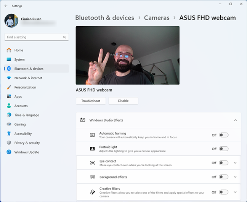Go to Time & language settings
The image size is (247, 202).
pos(27,115)
